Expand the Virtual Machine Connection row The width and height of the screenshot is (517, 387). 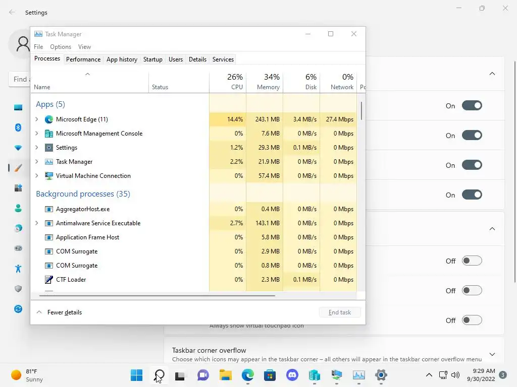pyautogui.click(x=36, y=176)
